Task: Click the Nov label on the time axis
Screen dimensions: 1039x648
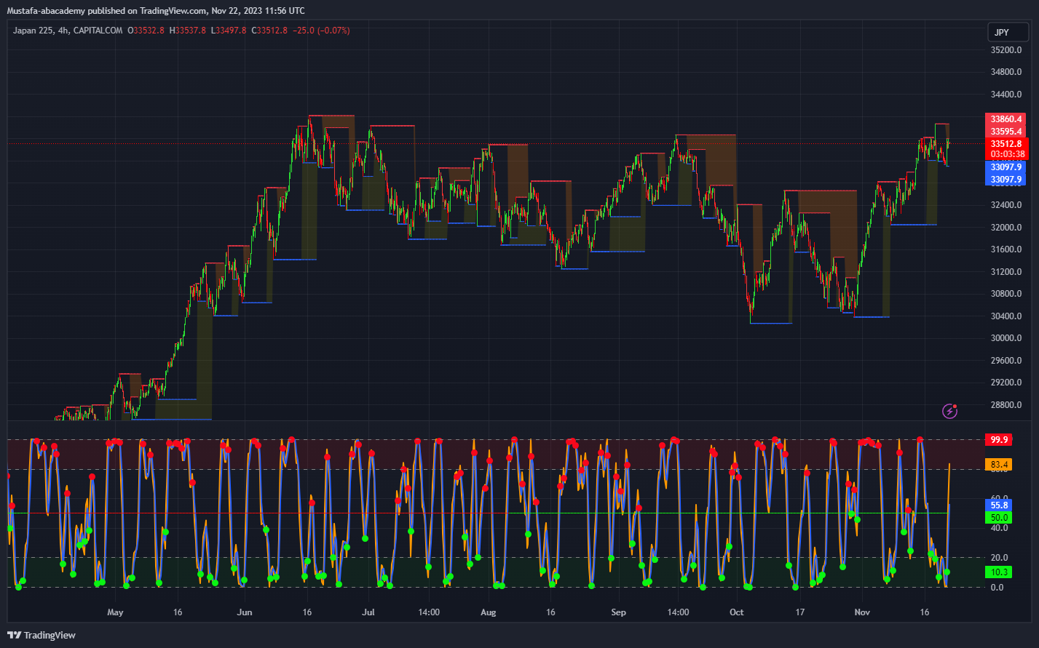Action: click(x=862, y=612)
